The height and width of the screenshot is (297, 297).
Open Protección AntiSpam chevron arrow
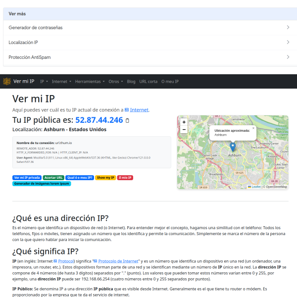288,57
